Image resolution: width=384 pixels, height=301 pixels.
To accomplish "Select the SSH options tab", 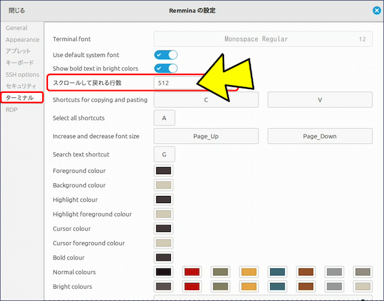I will point(22,74).
